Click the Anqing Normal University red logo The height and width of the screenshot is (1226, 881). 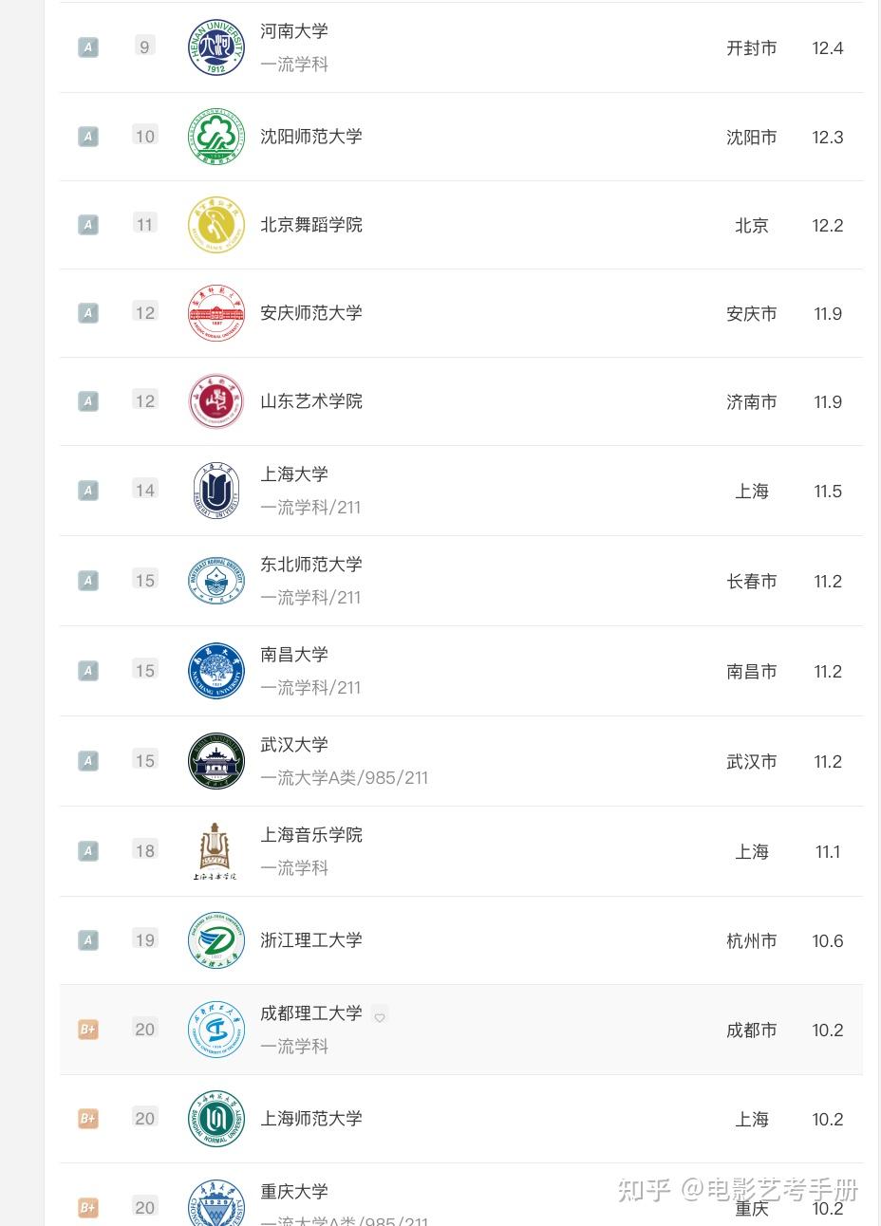tap(216, 313)
